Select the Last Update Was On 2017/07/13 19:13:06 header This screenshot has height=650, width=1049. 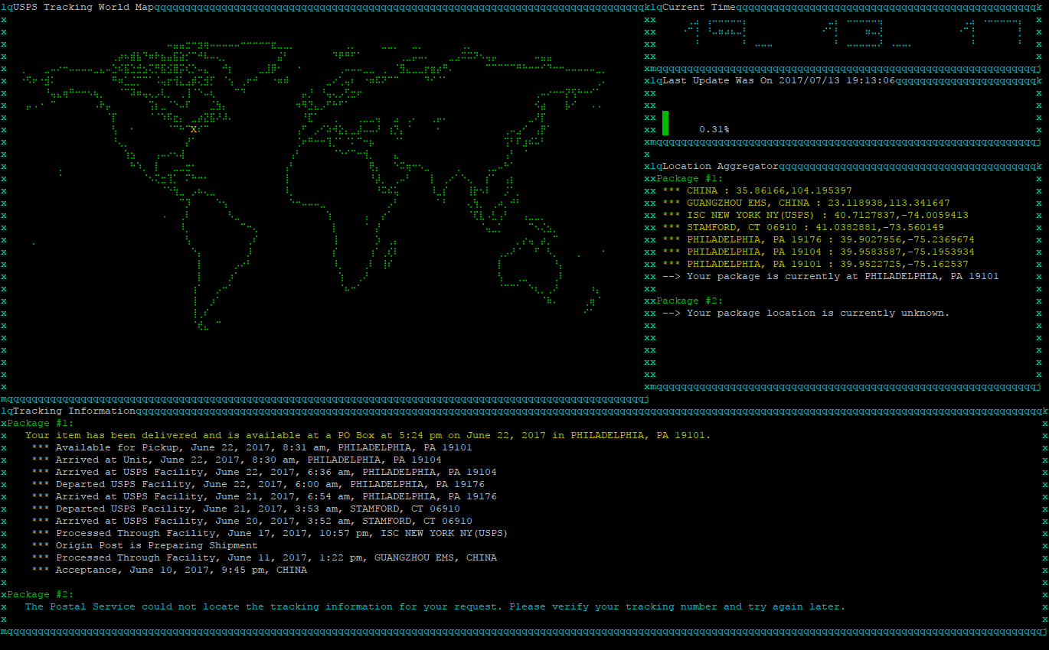pos(779,80)
